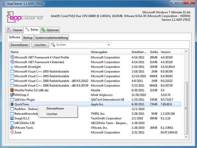
Task: Sort by the Größe column header
Action: point(154,52)
